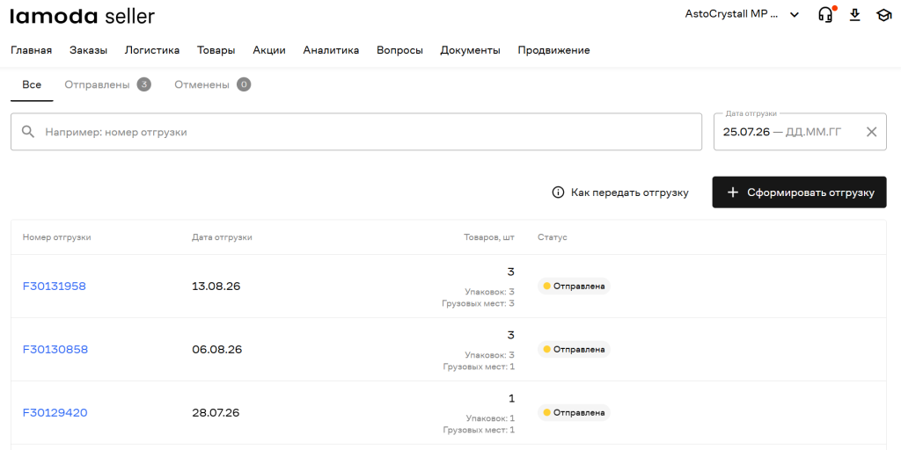Open the Заказы menu

coord(89,50)
